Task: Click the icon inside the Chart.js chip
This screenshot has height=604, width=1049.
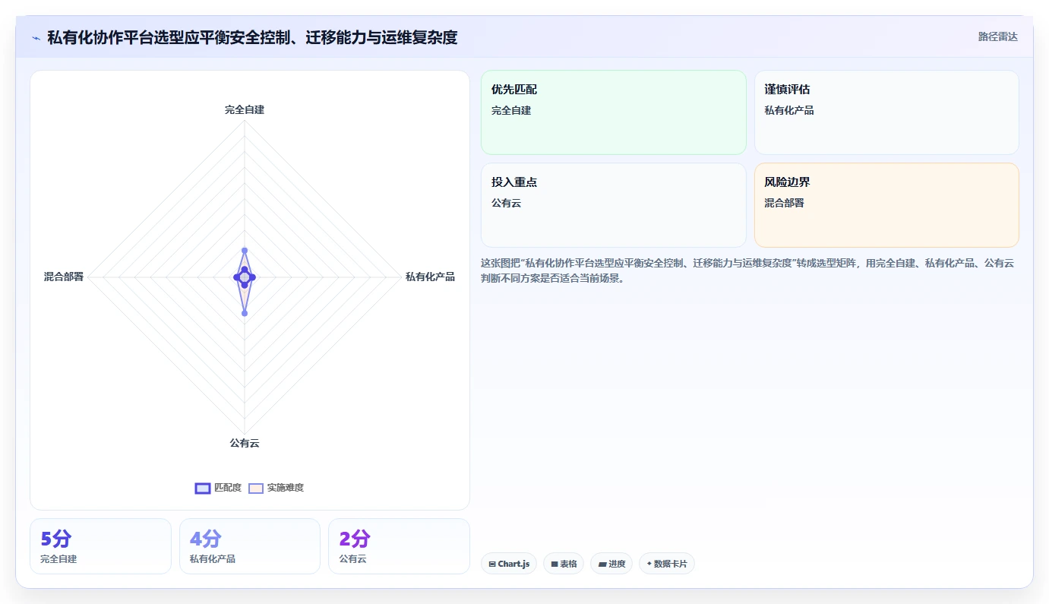Action: [492, 564]
